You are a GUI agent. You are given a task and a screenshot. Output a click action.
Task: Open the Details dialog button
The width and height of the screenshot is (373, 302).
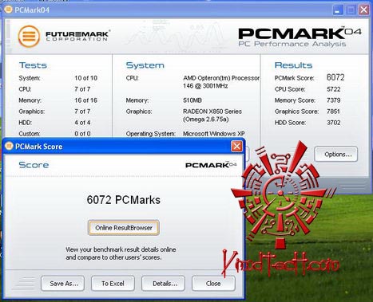(x=163, y=284)
